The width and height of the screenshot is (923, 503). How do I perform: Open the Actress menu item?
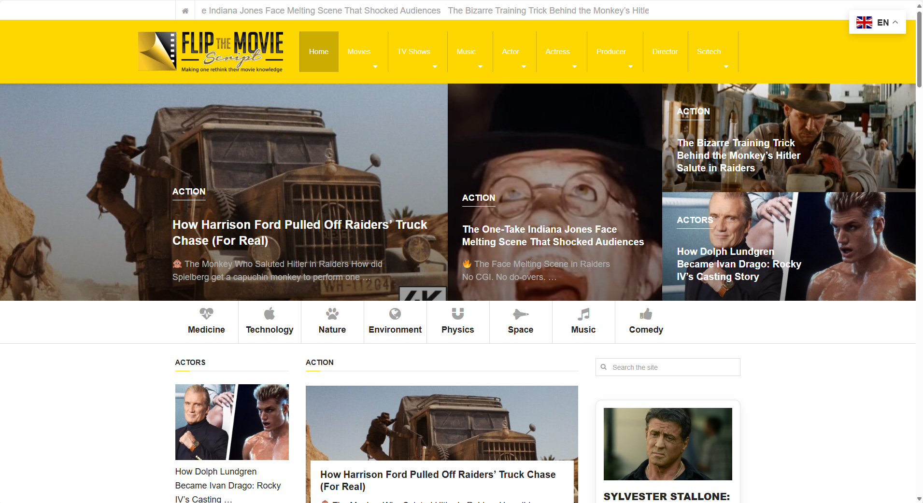pyautogui.click(x=557, y=52)
